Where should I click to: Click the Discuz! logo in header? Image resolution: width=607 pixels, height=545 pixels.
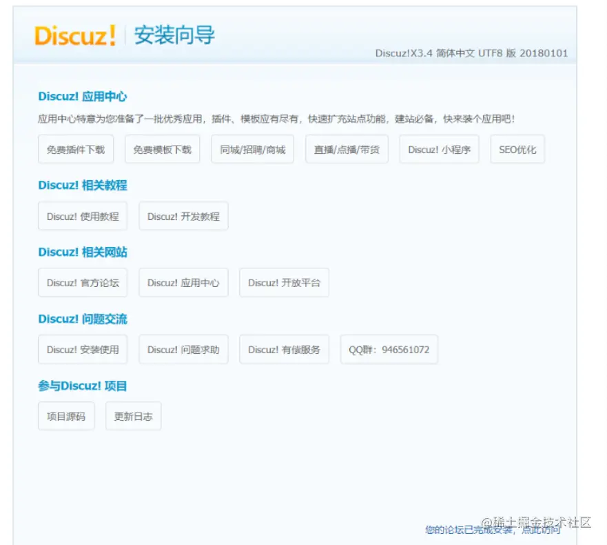pos(75,36)
